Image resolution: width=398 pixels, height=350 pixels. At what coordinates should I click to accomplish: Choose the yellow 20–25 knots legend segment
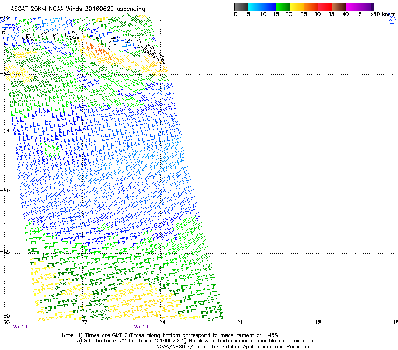297,6
